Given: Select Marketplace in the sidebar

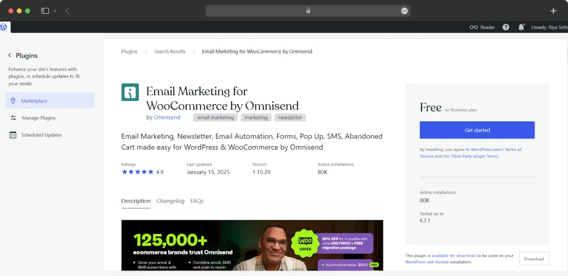Looking at the screenshot, I should tap(49, 101).
